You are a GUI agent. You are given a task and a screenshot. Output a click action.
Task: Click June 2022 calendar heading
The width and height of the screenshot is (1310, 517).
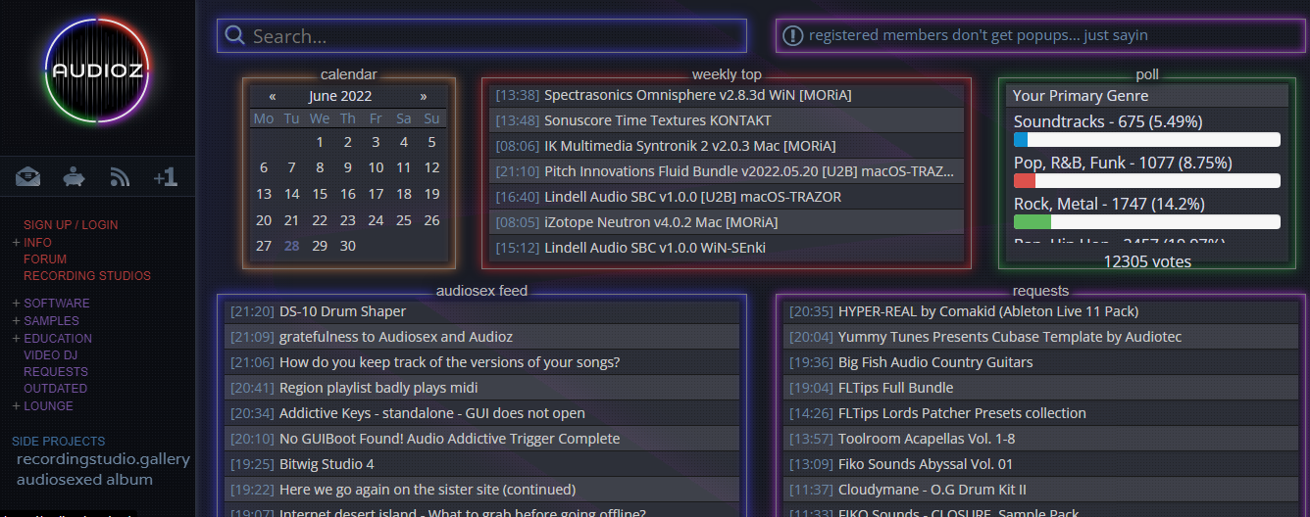coord(340,96)
